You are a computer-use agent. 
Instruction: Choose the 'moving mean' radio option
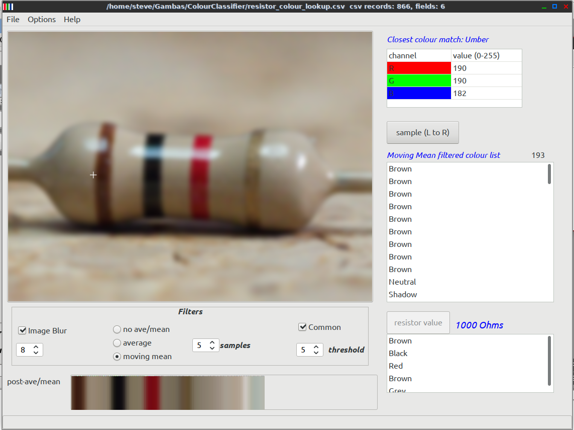117,357
